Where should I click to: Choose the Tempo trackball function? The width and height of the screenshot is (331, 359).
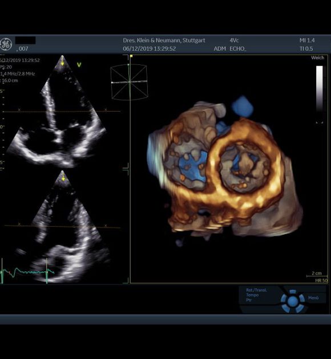coord(252,295)
